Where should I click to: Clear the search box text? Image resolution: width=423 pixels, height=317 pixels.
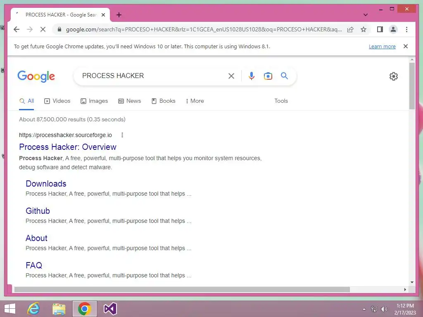tap(231, 76)
